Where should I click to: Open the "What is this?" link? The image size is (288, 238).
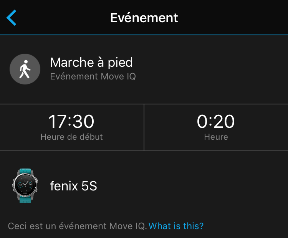click(x=176, y=226)
